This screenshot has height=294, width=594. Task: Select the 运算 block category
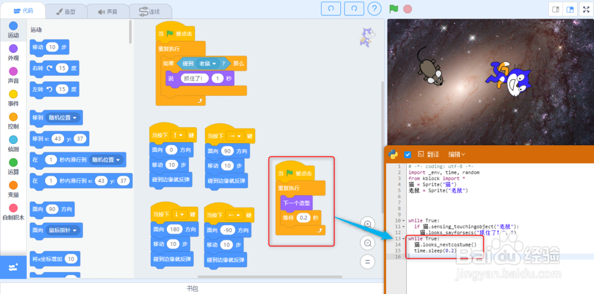[x=13, y=167]
